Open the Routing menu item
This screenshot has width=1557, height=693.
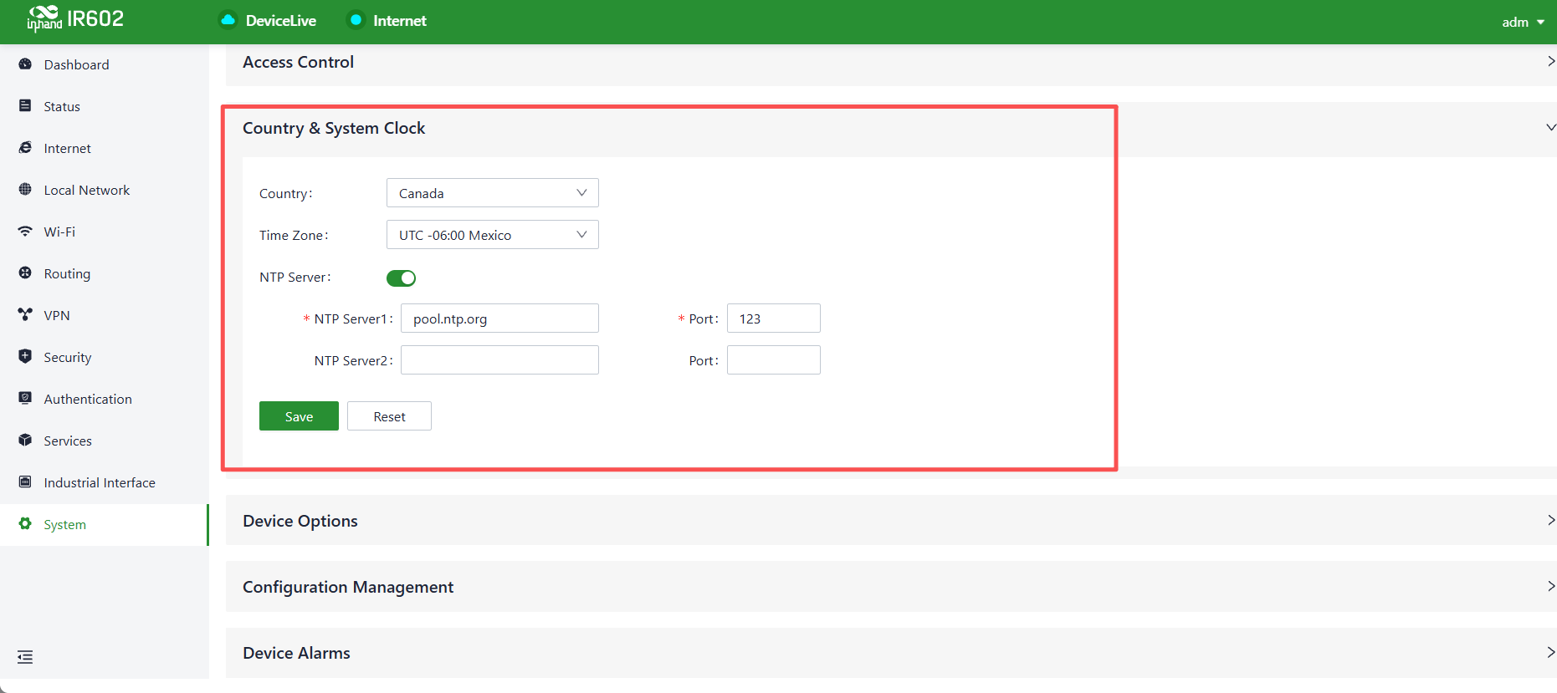(x=104, y=273)
